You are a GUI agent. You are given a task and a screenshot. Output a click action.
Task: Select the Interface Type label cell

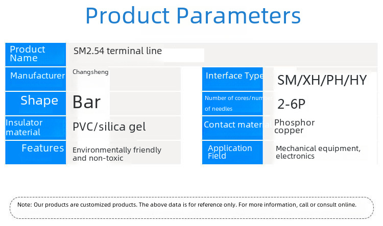pyautogui.click(x=232, y=79)
